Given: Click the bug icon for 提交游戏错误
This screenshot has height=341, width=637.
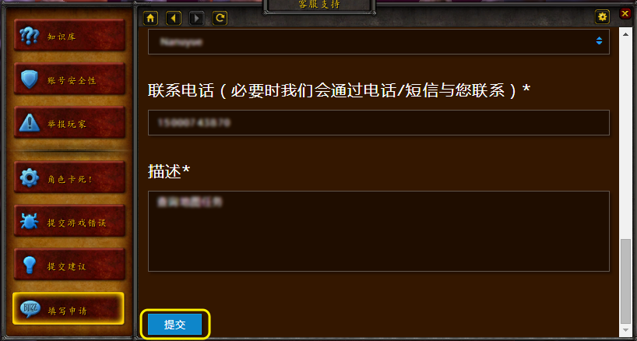Looking at the screenshot, I should (30, 222).
